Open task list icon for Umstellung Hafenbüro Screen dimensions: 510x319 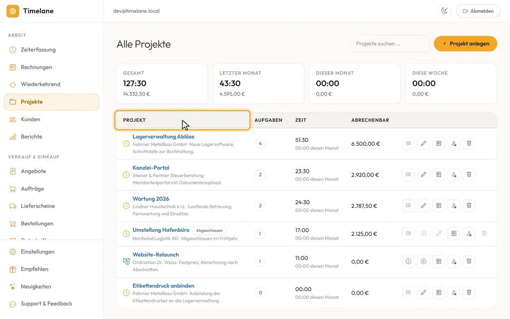[408, 233]
